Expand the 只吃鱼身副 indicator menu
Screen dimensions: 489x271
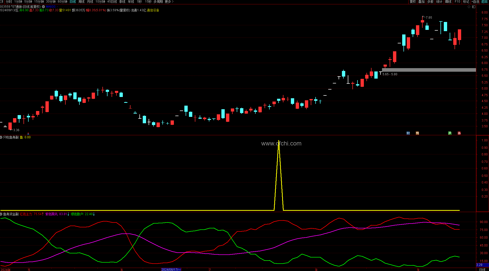1,137
